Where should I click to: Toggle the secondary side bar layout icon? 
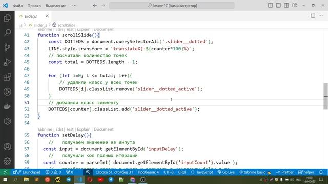(x=286, y=6)
